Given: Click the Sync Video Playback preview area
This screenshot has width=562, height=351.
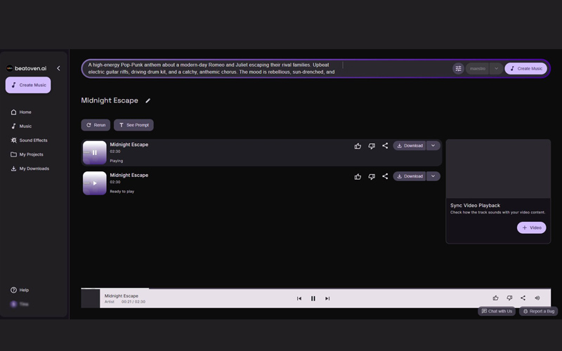Looking at the screenshot, I should pyautogui.click(x=498, y=168).
